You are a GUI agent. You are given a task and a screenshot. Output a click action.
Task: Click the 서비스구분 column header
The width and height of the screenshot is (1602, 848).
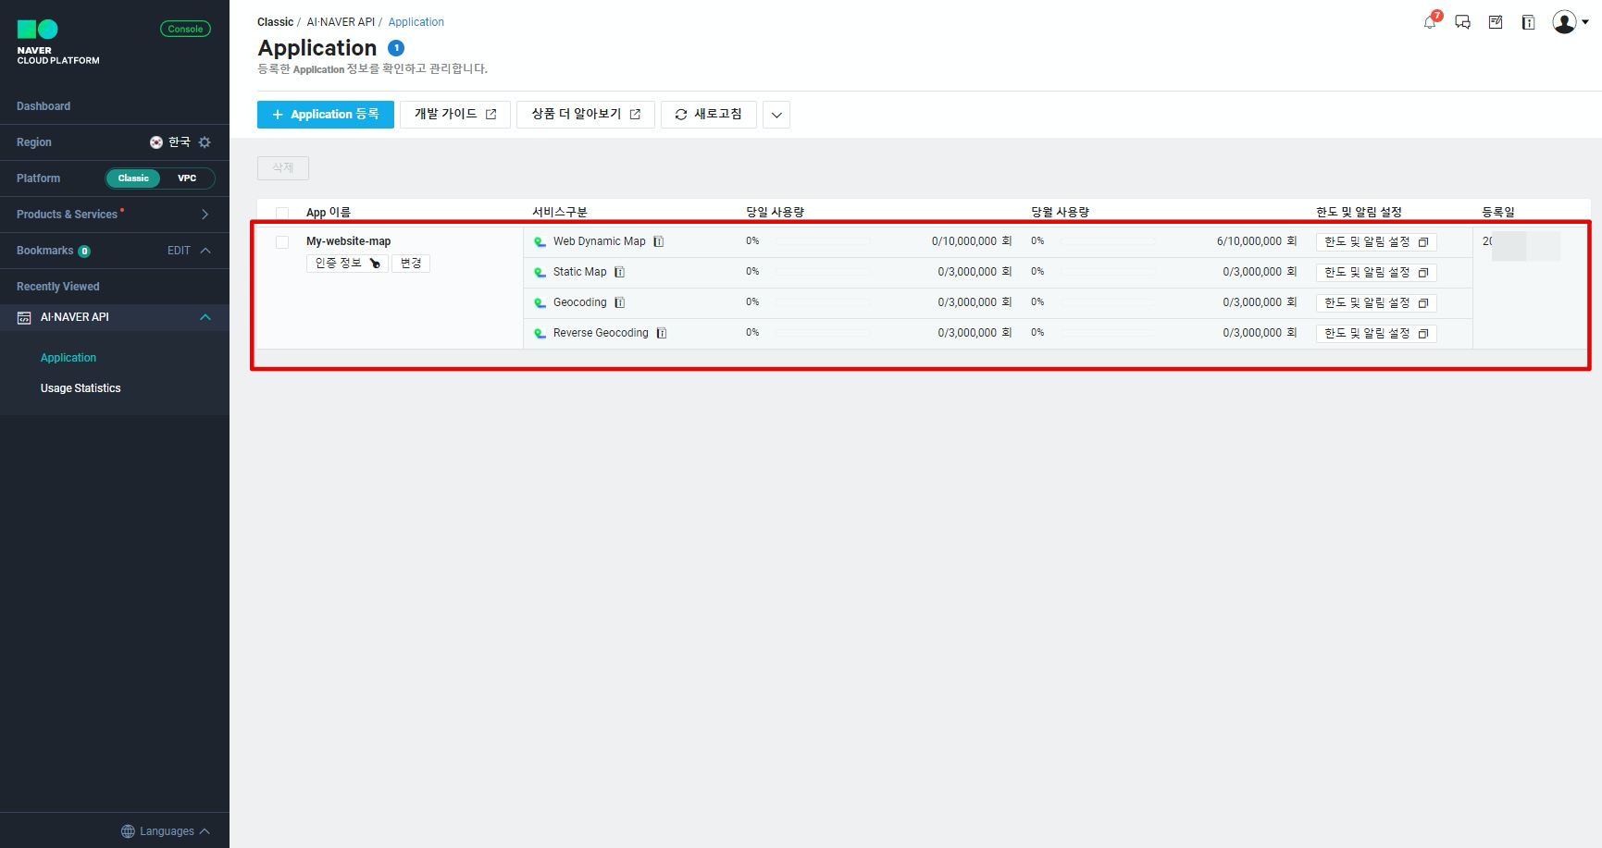[560, 213]
